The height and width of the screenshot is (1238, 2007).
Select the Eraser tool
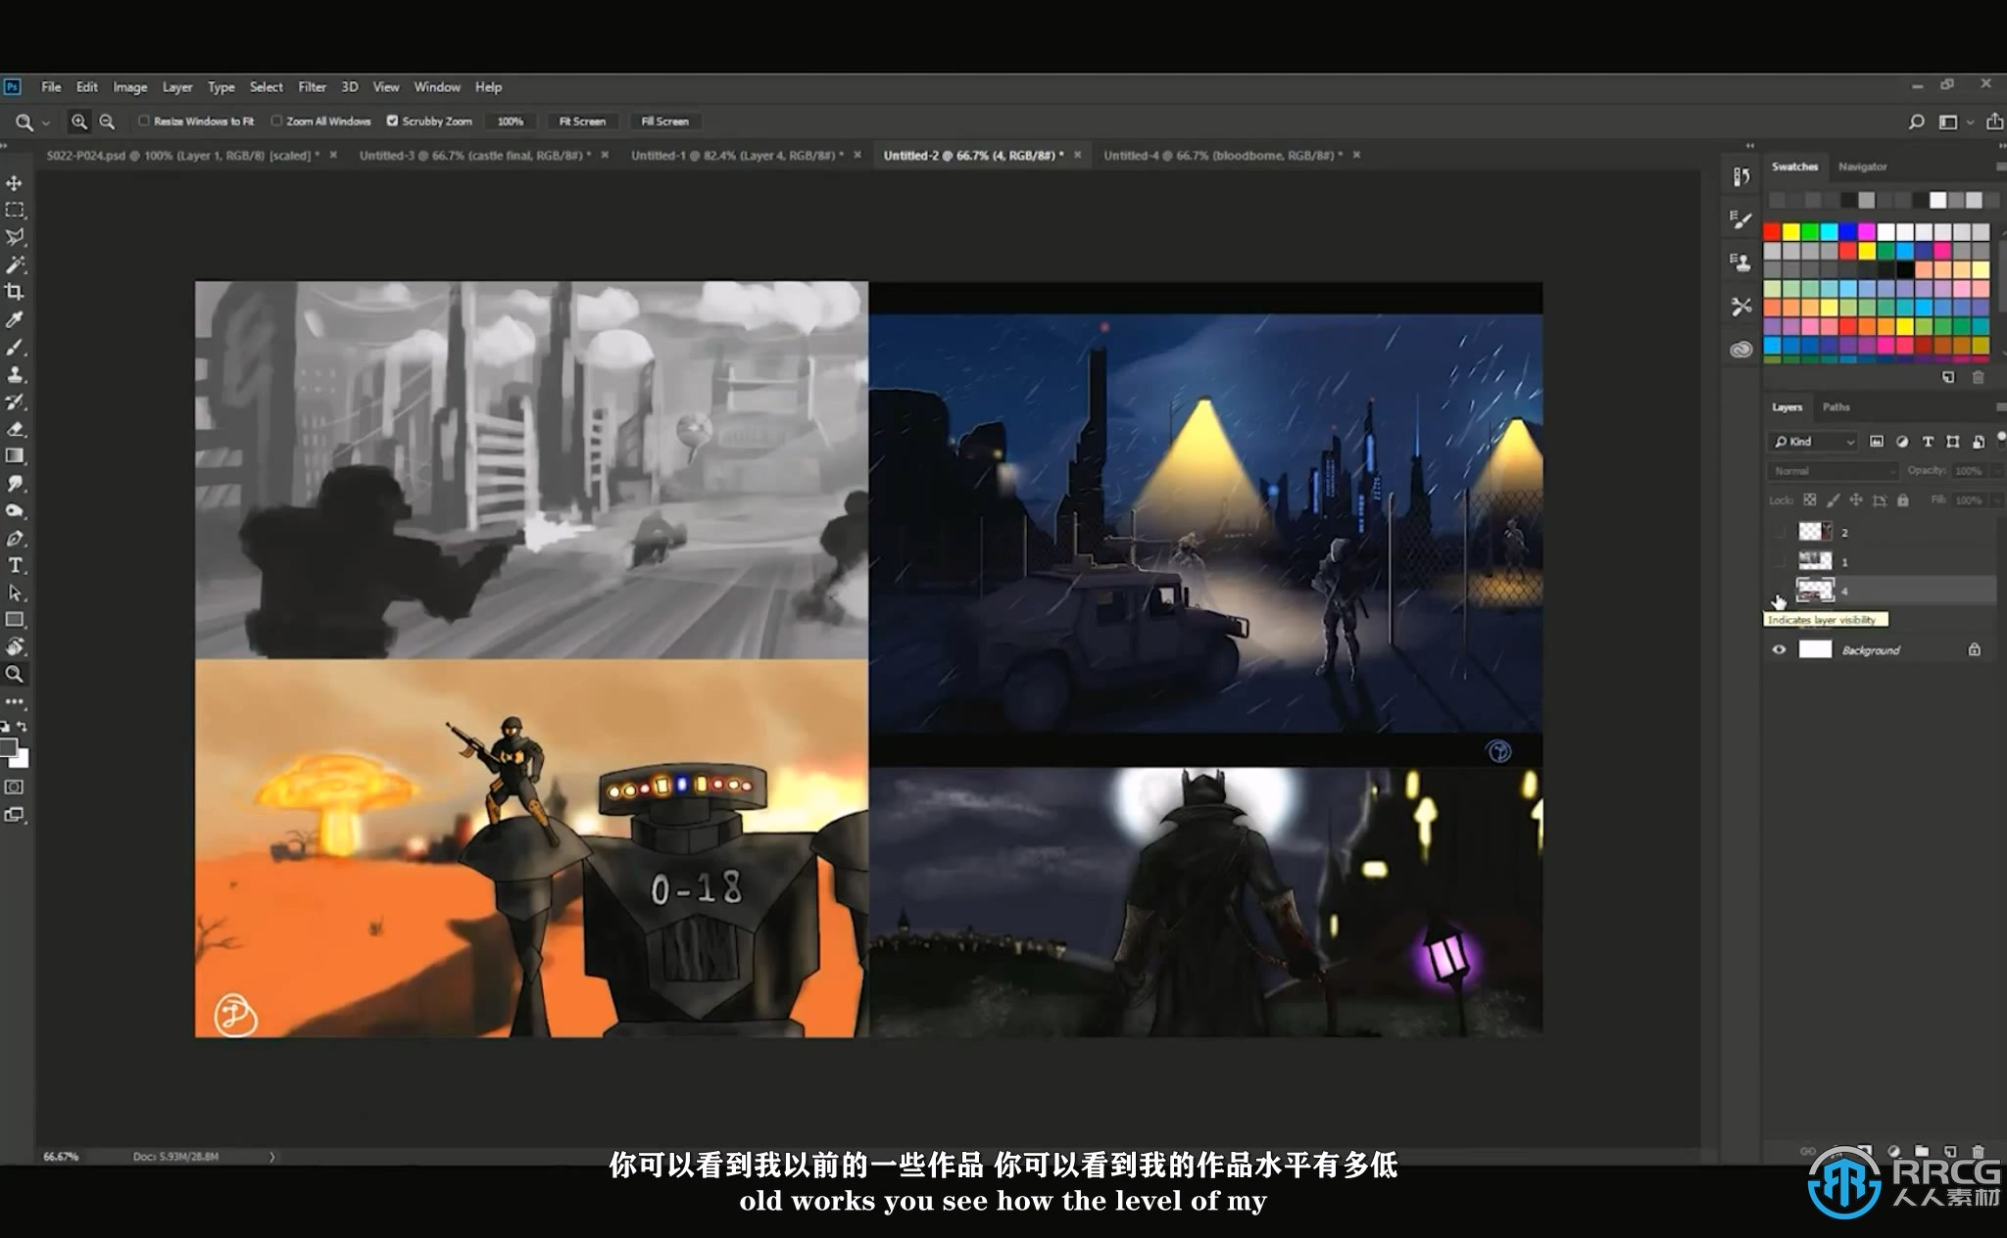[15, 429]
